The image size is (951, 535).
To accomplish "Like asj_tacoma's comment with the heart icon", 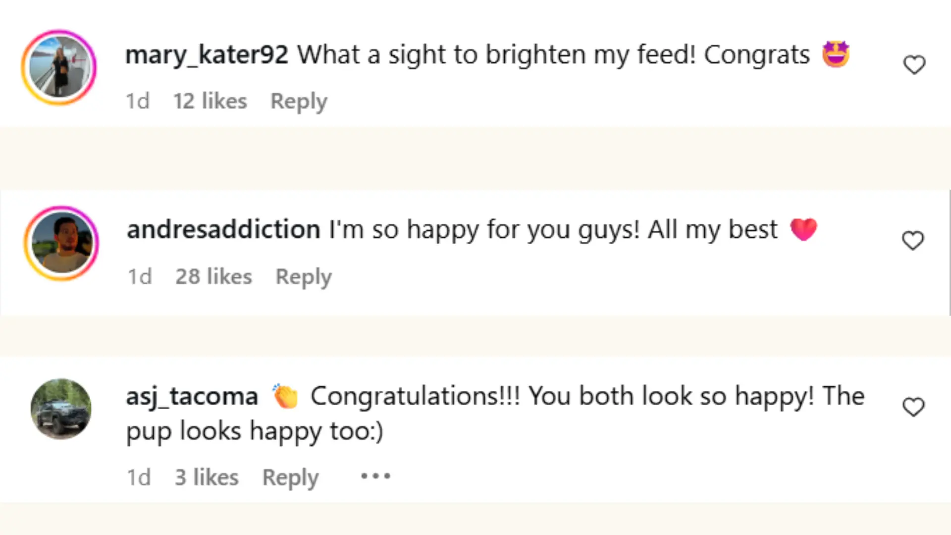I will (x=913, y=407).
